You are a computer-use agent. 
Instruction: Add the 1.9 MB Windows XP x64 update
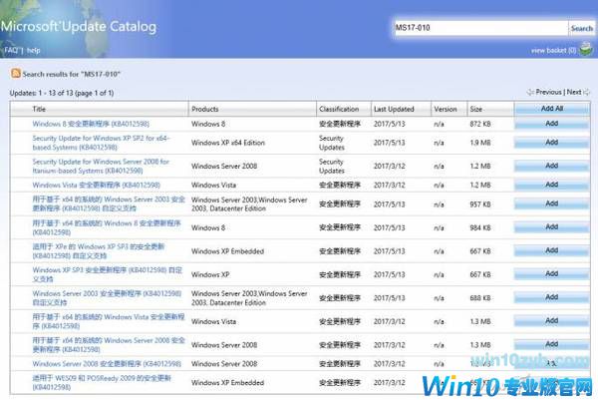[x=551, y=143]
